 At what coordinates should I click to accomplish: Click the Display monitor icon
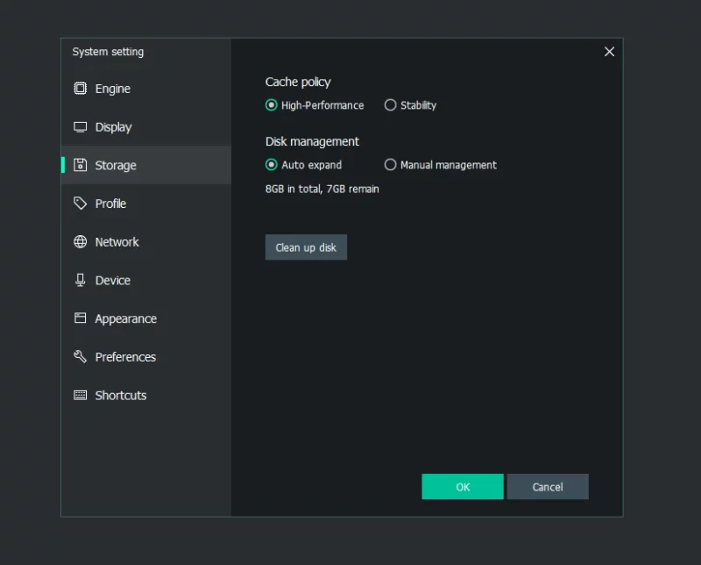(x=80, y=126)
